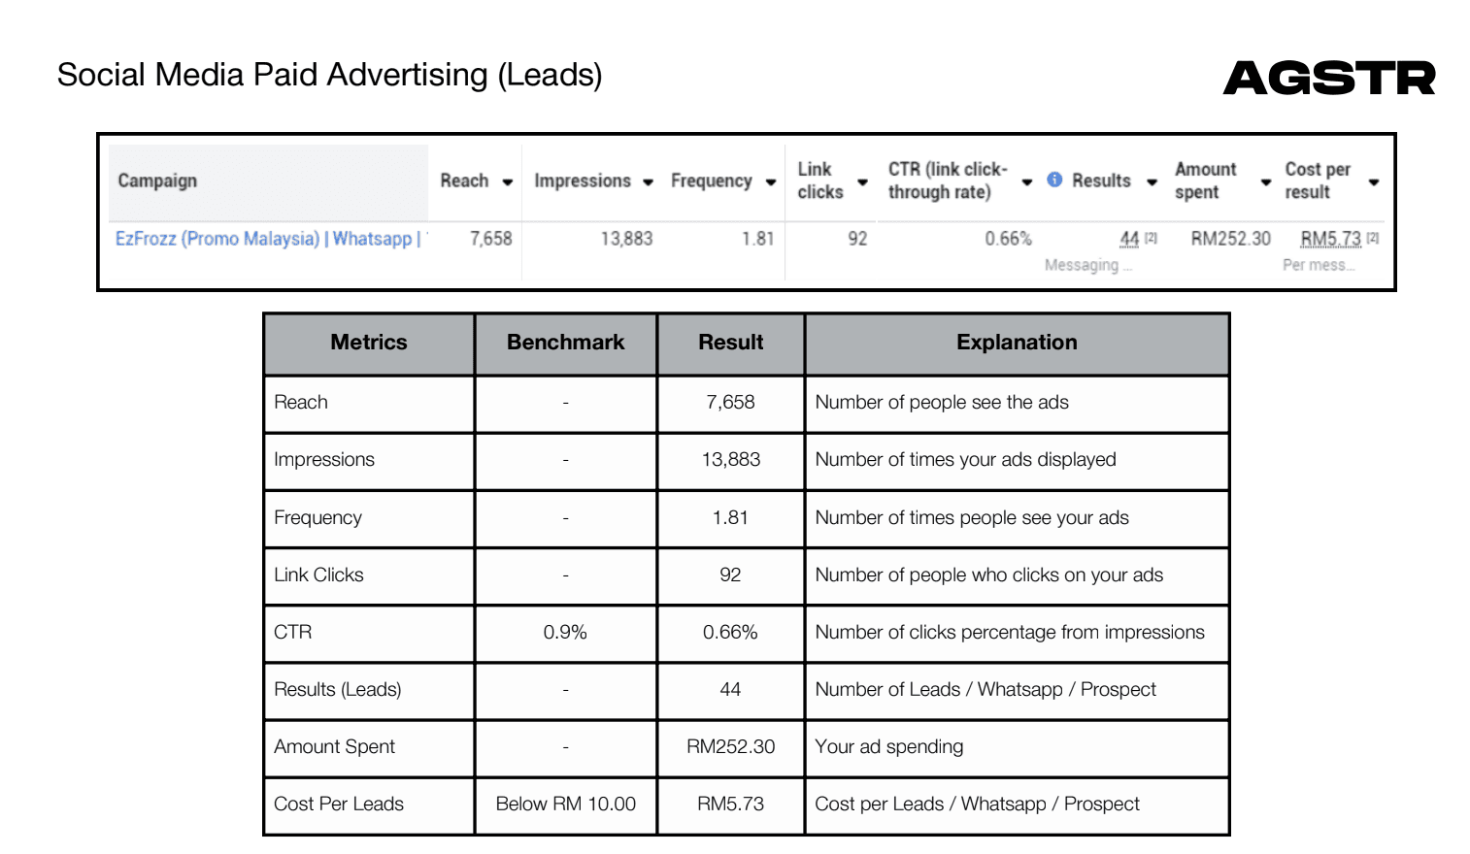This screenshot has width=1470, height=854.
Task: Click the footnote marker next to 44 results
Action: (1151, 238)
